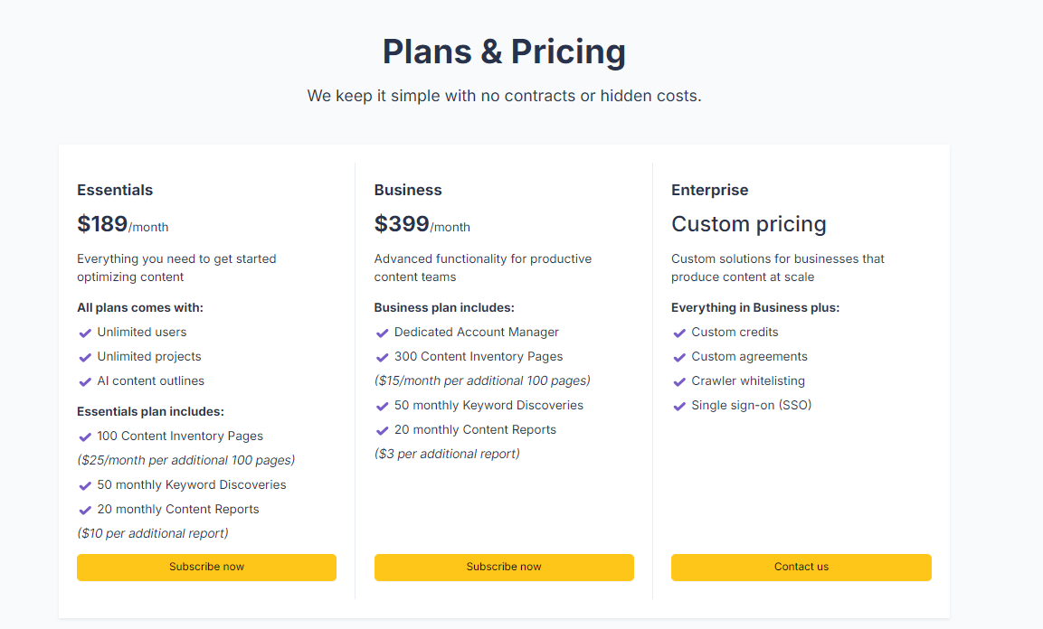The width and height of the screenshot is (1043, 629).
Task: Click the checkmark beside Crawler whitelisting
Action: click(679, 380)
